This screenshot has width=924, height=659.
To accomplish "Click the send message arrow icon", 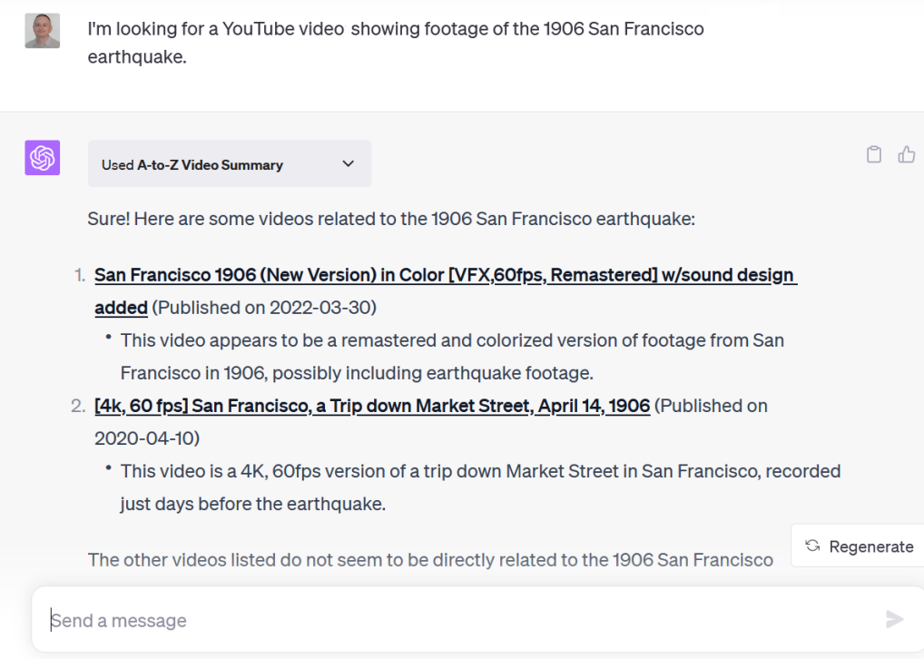I will point(894,620).
